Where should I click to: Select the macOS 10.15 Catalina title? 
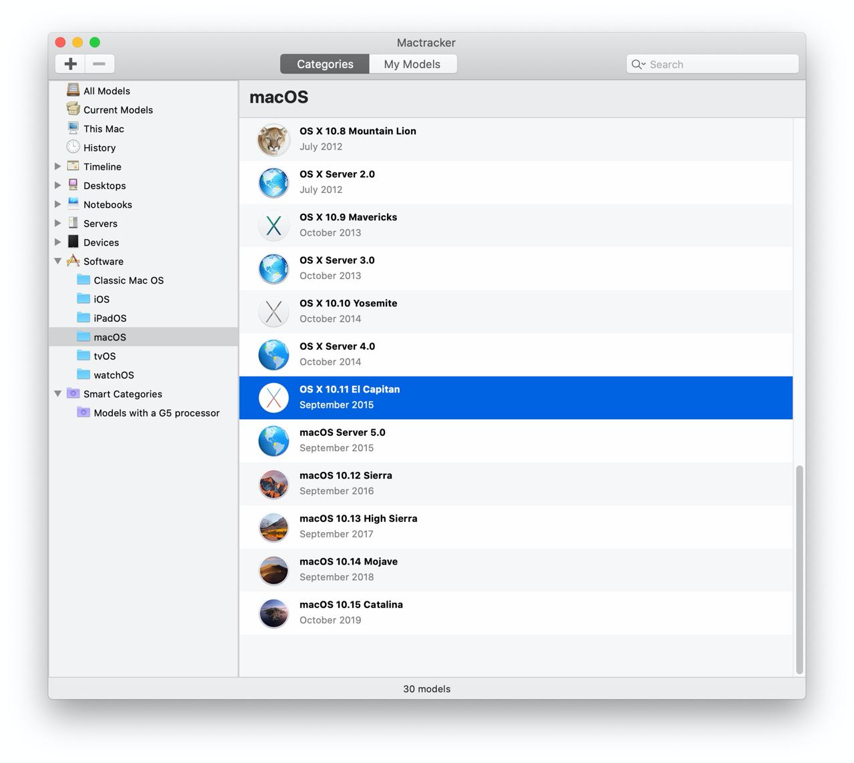351,604
